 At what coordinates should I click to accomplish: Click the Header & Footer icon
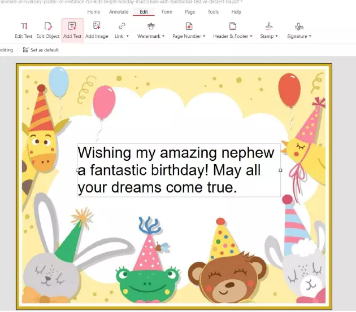(232, 26)
